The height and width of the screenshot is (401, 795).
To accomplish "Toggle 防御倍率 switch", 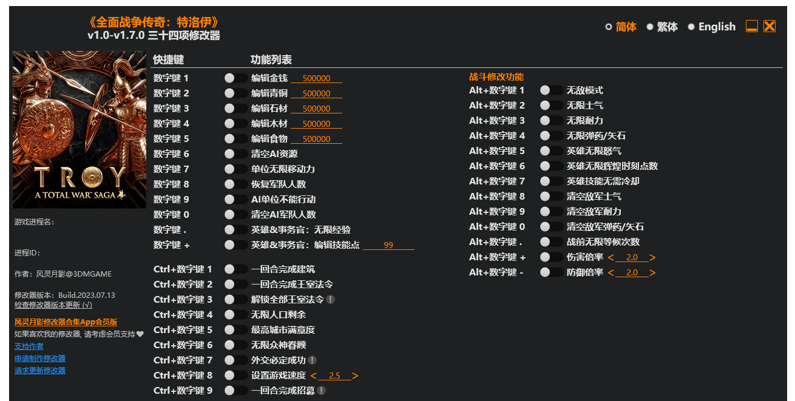I will tap(551, 272).
